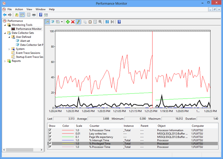Uncheck Show for Page life expectancy
223x159 pixels.
tap(50, 137)
